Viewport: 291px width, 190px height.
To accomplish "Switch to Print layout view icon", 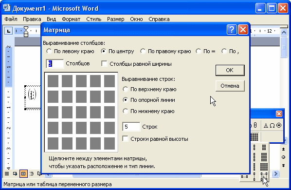I will pos(23,173).
